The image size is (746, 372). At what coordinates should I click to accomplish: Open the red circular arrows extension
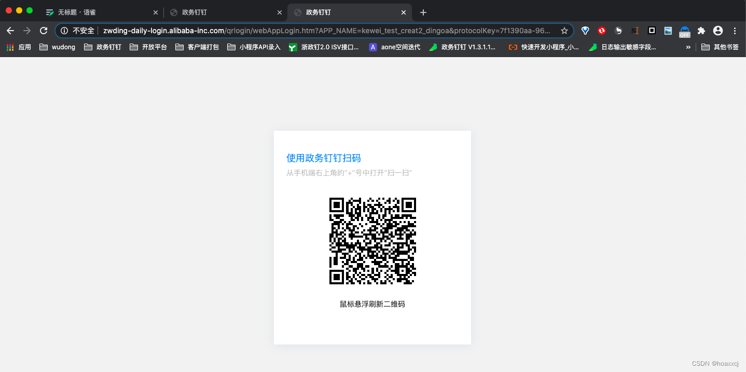pos(602,31)
